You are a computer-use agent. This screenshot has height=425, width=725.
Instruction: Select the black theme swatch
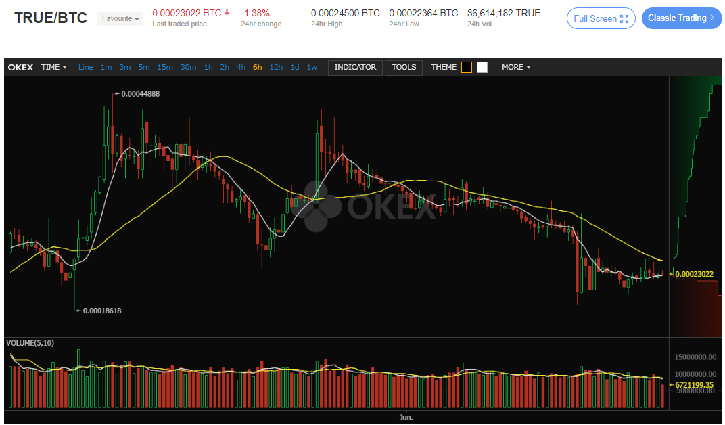coord(467,67)
